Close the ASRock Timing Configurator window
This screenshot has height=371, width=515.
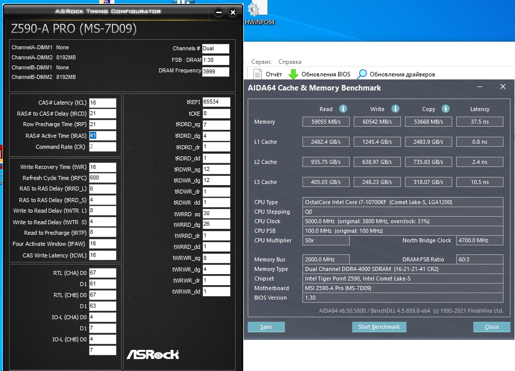(233, 13)
